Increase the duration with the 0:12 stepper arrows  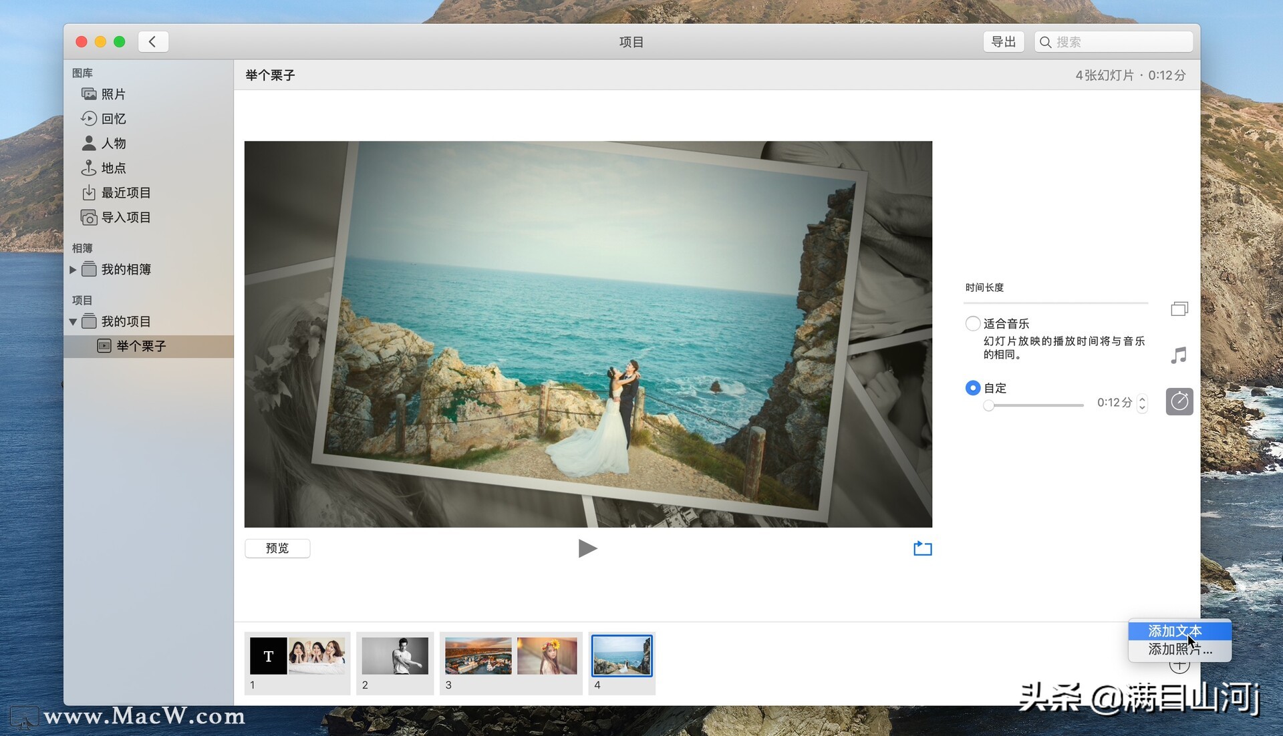(x=1142, y=399)
